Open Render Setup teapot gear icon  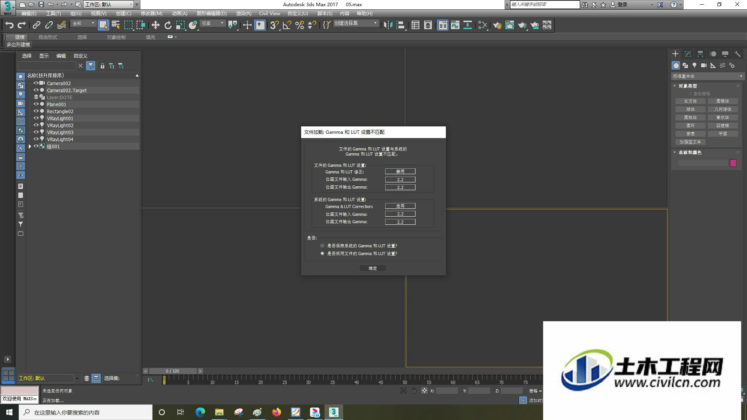point(497,25)
